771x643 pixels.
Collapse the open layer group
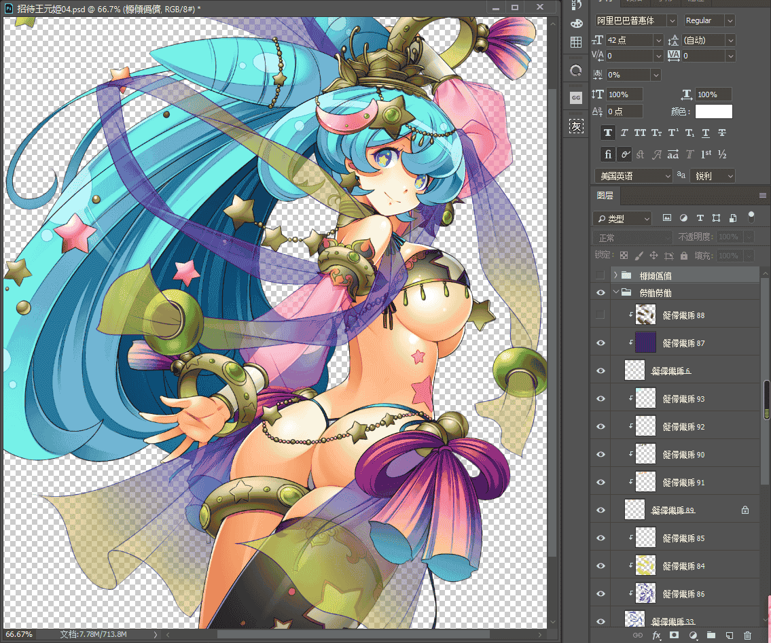tap(615, 292)
